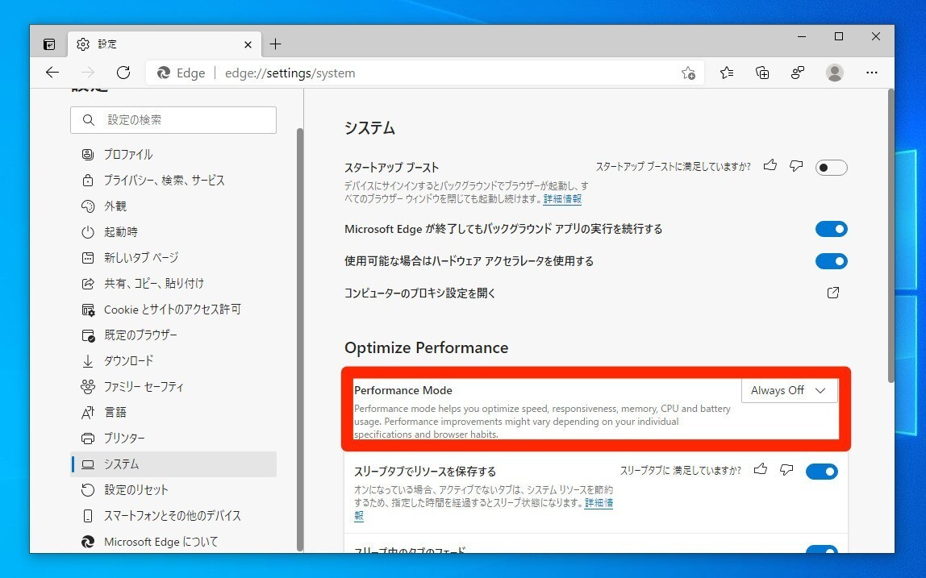
Task: Reload the page with the refresh icon
Action: (123, 73)
